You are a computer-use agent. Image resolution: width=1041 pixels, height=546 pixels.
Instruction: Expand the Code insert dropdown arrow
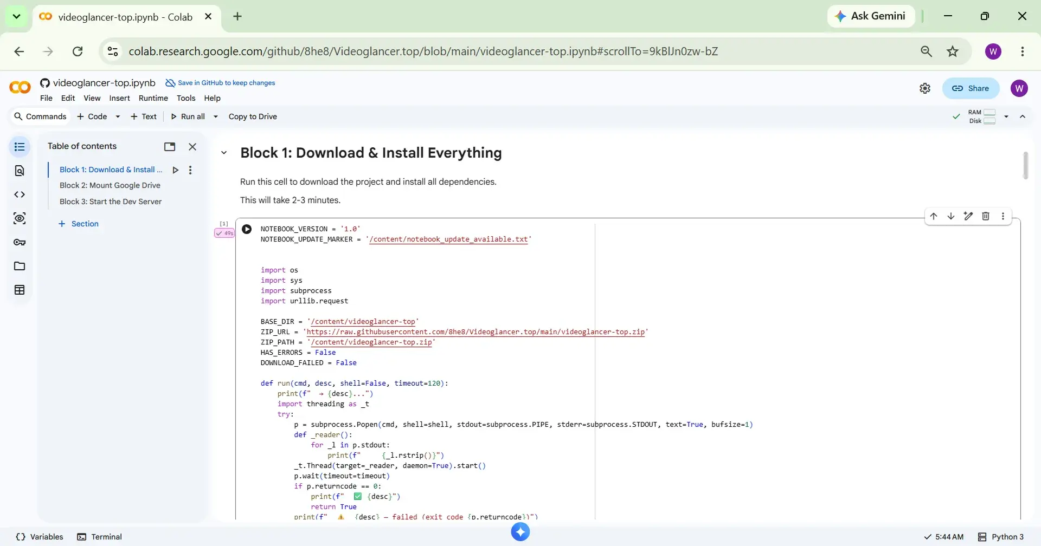[118, 116]
